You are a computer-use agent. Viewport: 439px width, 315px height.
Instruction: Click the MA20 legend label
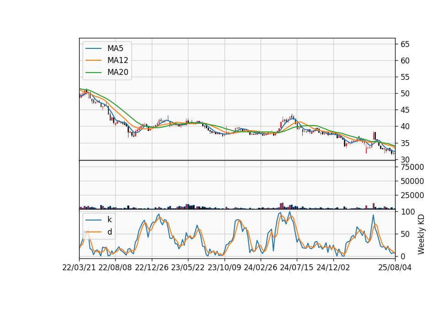pyautogui.click(x=118, y=72)
